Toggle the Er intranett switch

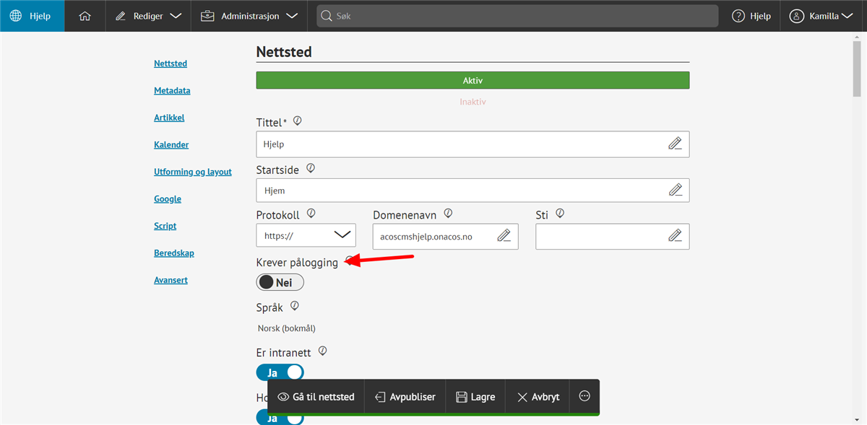(x=280, y=373)
